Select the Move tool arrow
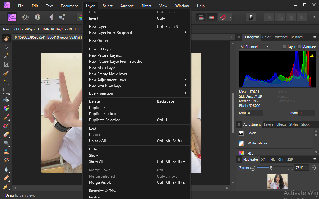 6,47
